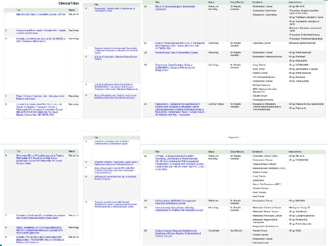Click 'Procedure: Endometrial biopsy' in row 20
The image size is (328, 246).
click(304, 35)
